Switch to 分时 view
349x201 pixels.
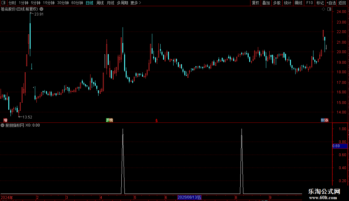12,3
